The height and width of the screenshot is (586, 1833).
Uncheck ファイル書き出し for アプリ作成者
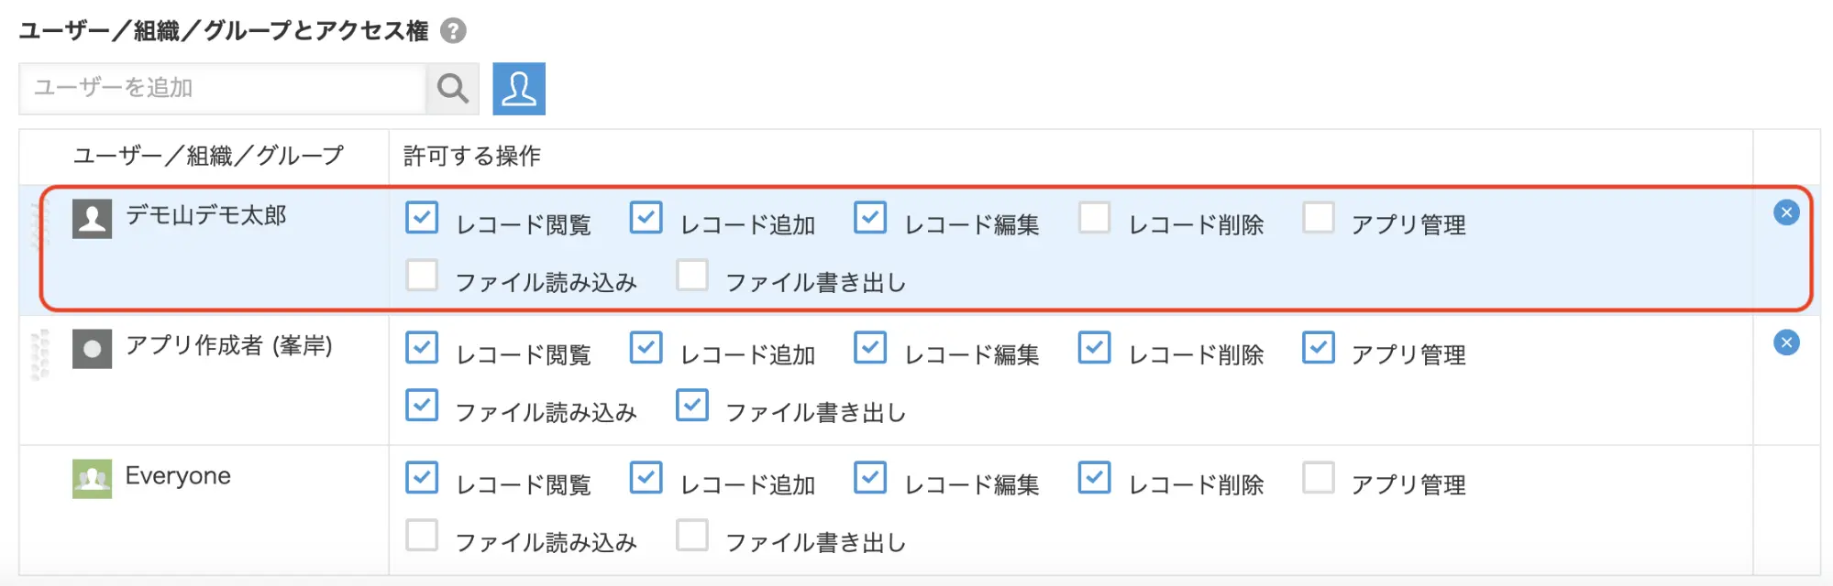[692, 405]
